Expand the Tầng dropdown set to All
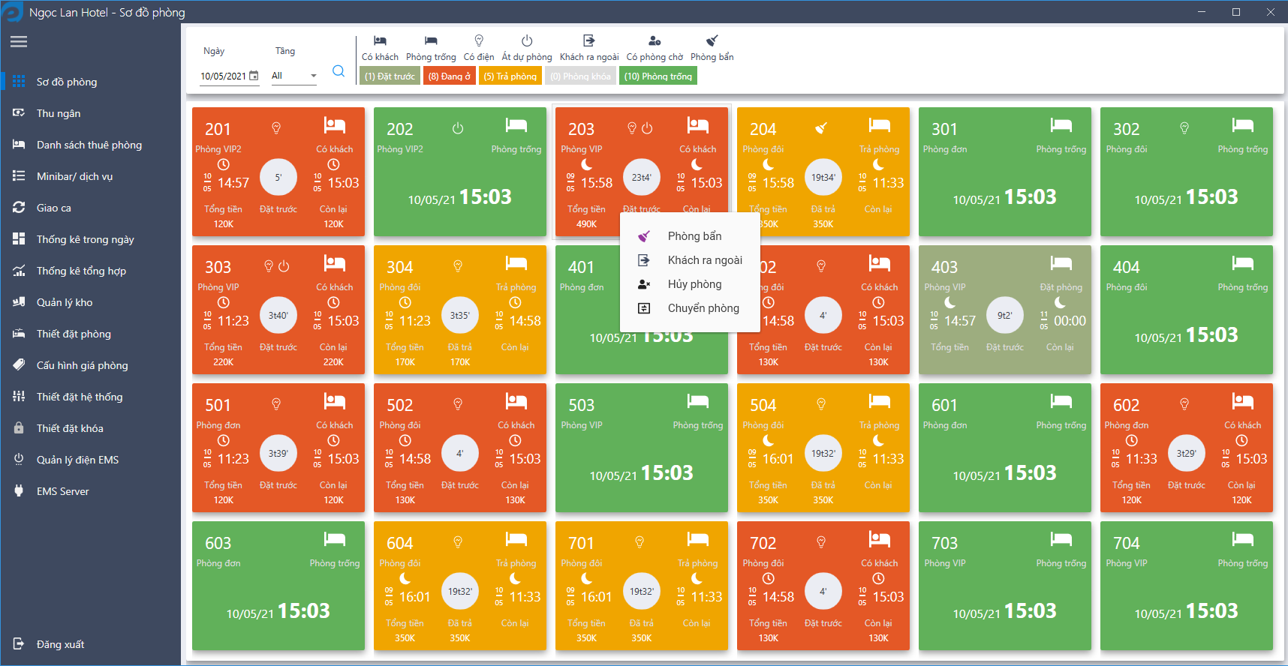The height and width of the screenshot is (666, 1288). point(294,76)
